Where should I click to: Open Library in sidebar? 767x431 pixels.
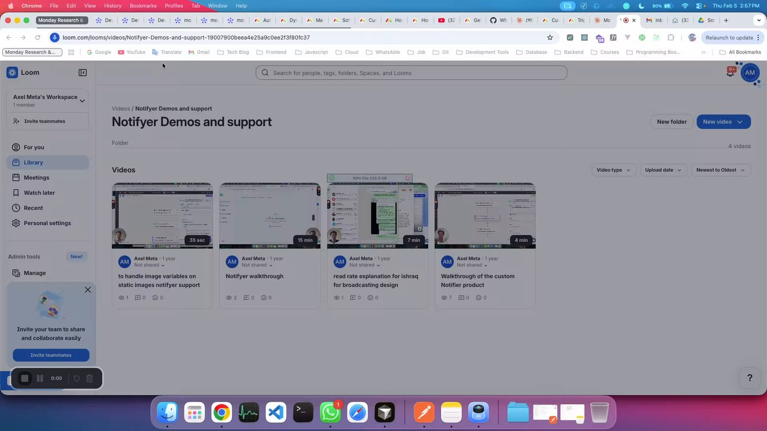pyautogui.click(x=49, y=162)
